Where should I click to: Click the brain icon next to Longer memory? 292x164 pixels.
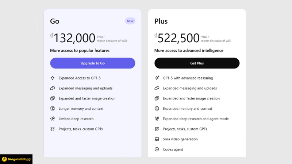pos(52,109)
